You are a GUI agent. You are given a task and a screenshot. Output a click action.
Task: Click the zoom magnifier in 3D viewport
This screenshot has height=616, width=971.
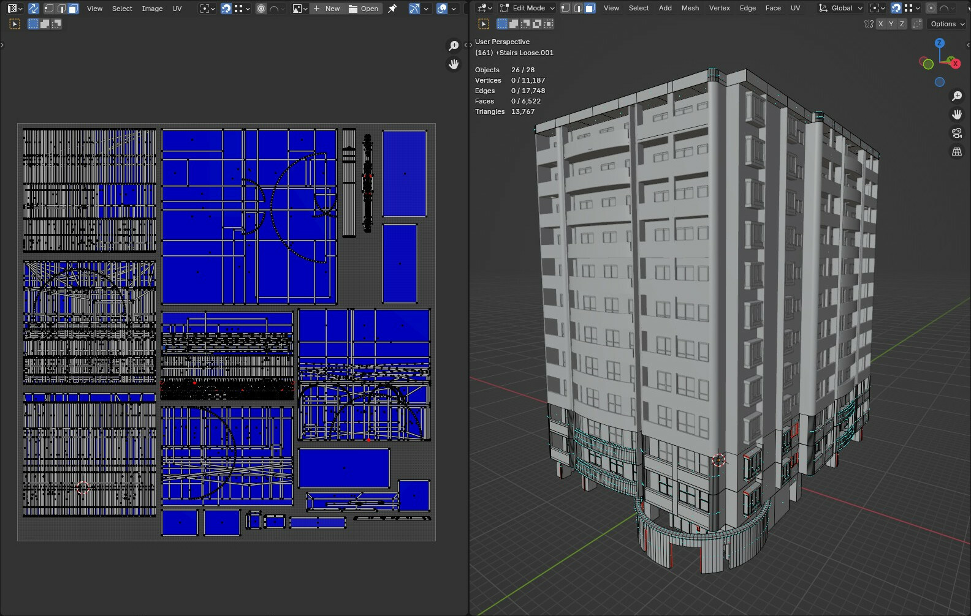[956, 96]
